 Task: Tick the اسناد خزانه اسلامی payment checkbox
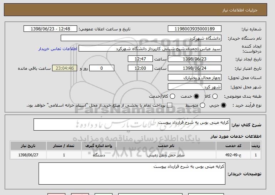[x=169, y=105]
